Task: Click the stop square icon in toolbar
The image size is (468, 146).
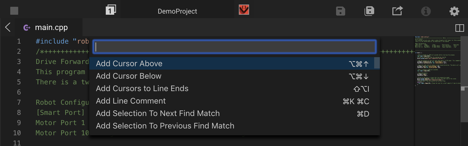Action: pos(14,11)
